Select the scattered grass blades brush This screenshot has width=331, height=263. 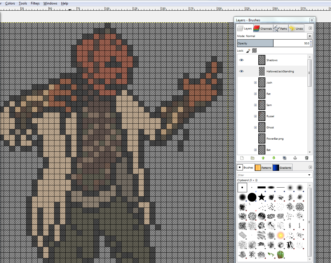pos(290,216)
